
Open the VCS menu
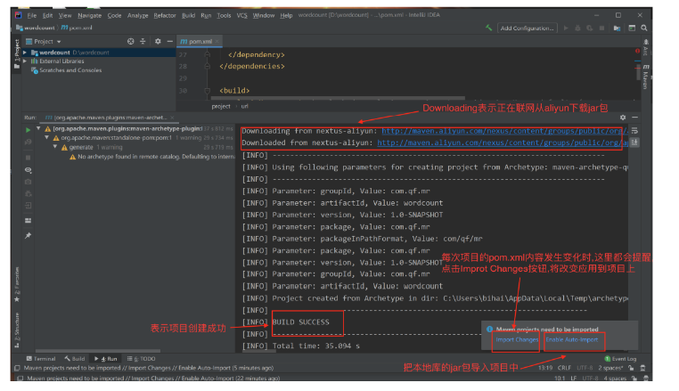pyautogui.click(x=241, y=15)
